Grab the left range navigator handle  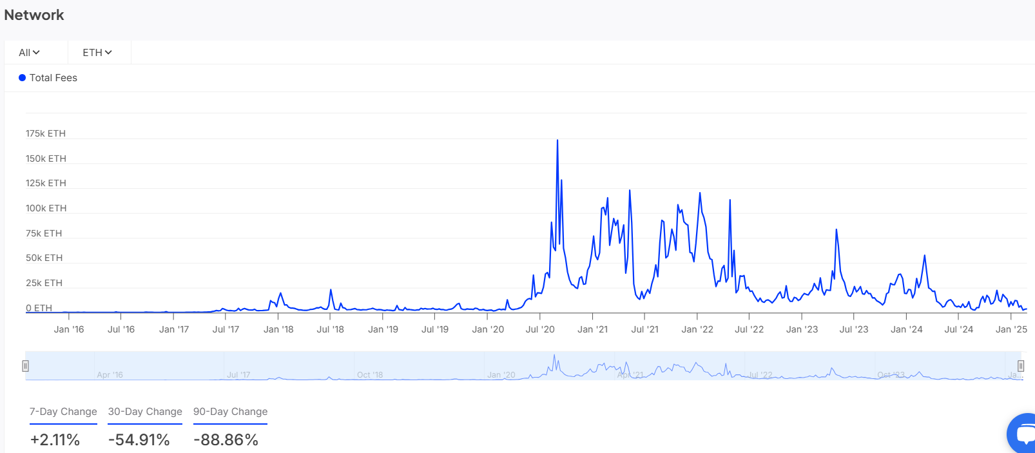25,366
